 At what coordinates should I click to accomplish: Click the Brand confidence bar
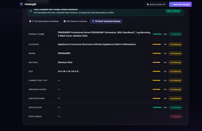pyautogui.click(x=157, y=53)
